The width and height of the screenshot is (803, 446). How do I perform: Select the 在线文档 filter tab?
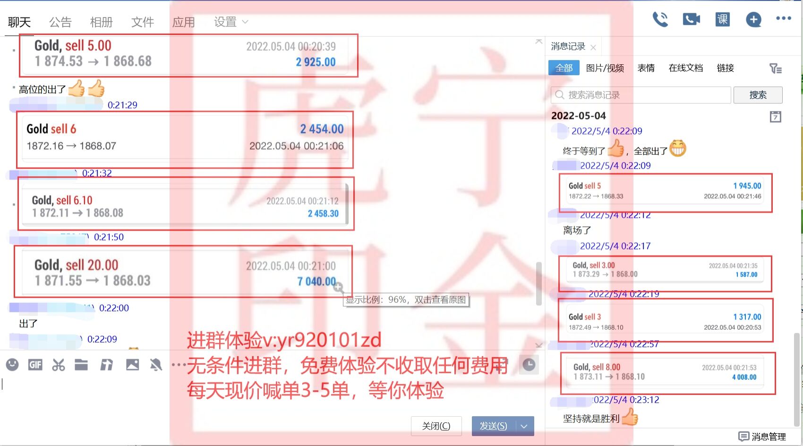click(686, 68)
